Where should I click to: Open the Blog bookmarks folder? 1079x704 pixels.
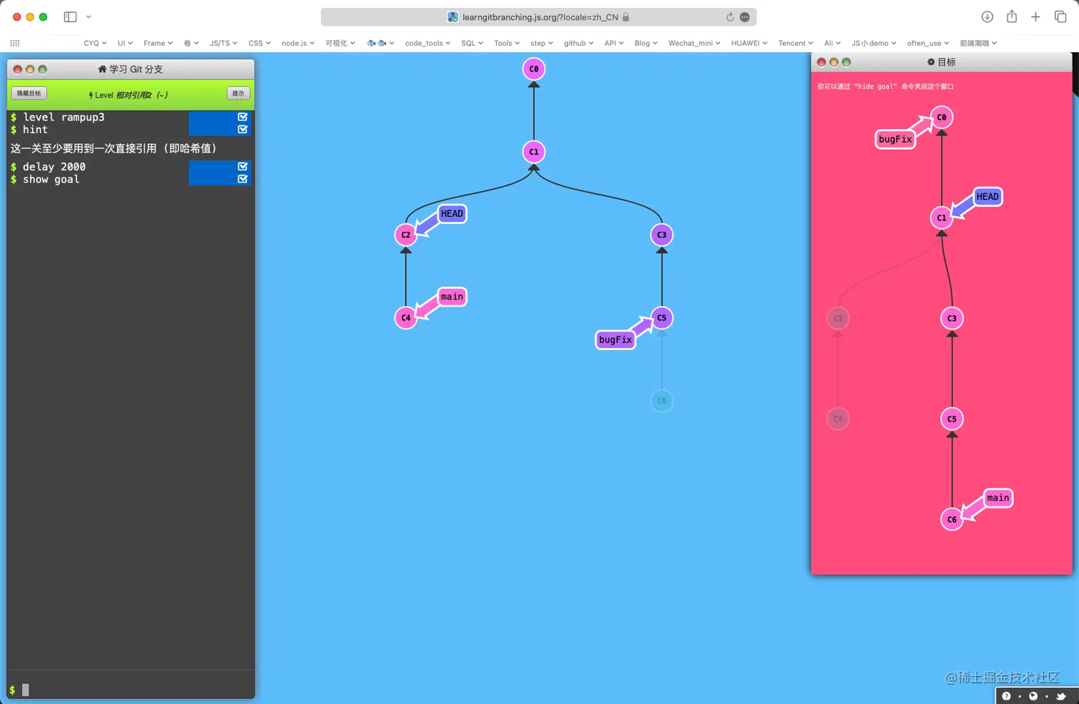tap(646, 44)
